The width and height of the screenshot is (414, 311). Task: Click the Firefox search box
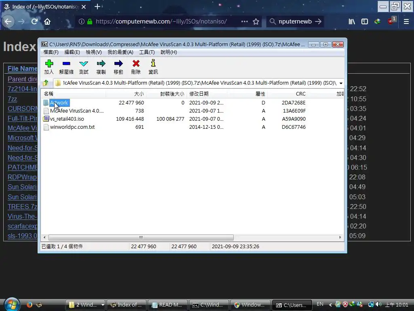click(295, 21)
